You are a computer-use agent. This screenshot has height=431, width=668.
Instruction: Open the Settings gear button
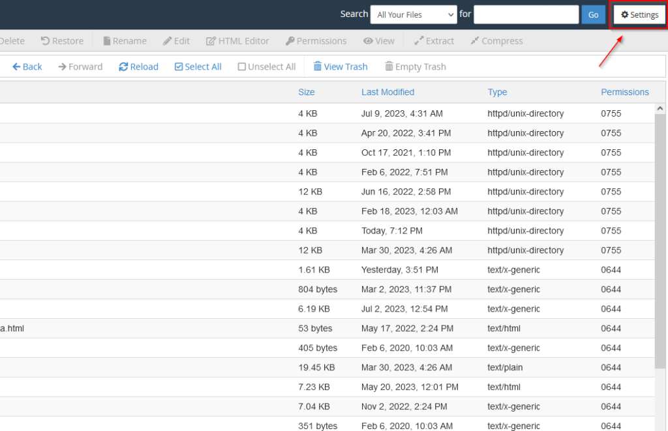[x=639, y=15]
